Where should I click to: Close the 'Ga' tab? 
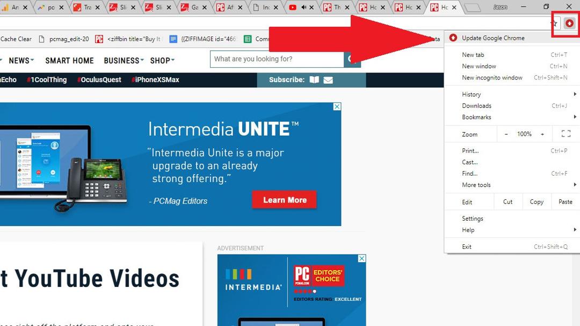coord(204,8)
